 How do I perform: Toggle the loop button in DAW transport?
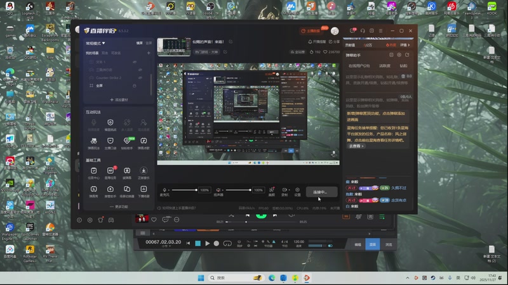pos(227,243)
